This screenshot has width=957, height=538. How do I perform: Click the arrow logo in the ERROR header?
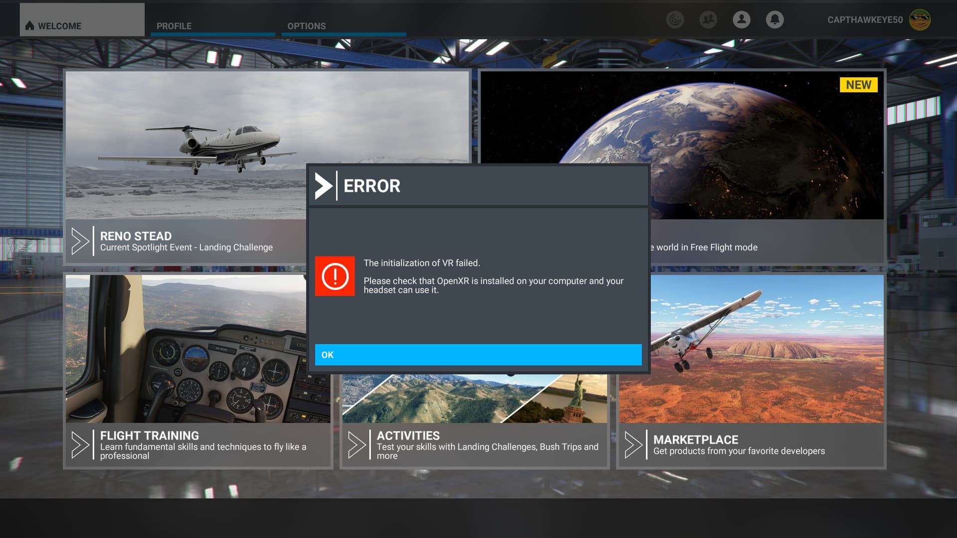[325, 185]
